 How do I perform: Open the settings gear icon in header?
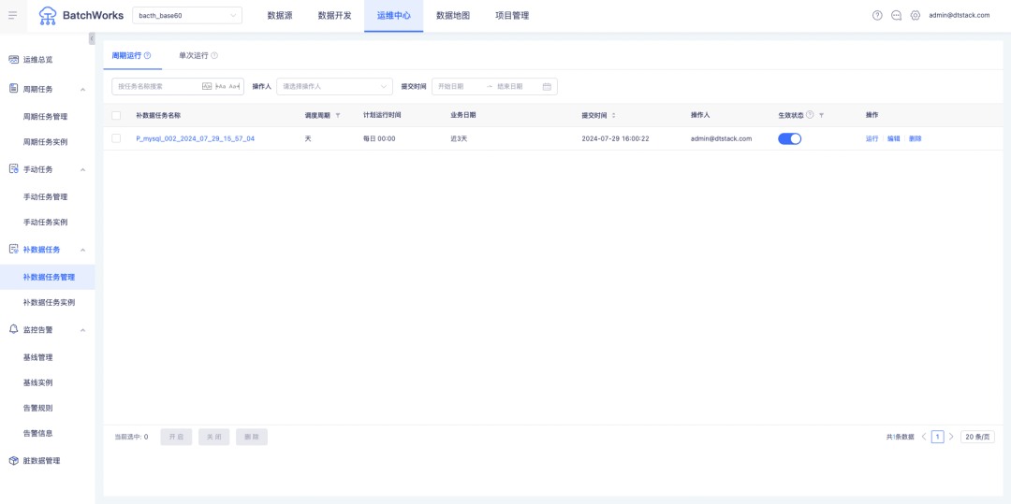click(x=915, y=15)
